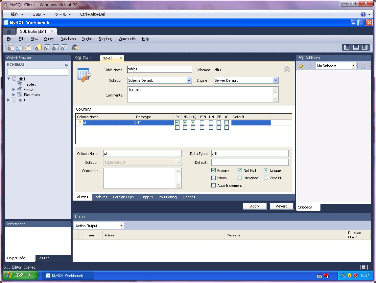Click the Revert button

[281, 206]
